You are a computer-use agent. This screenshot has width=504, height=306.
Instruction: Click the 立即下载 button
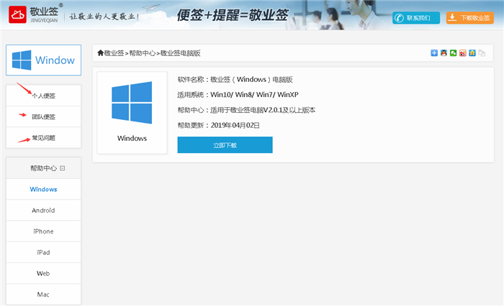(x=225, y=145)
